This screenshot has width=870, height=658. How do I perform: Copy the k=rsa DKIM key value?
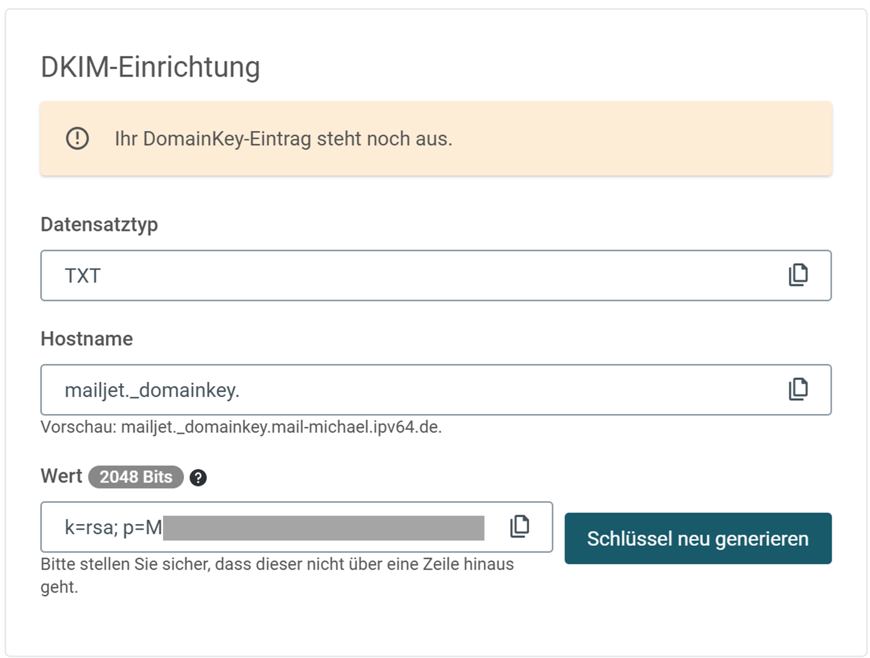pyautogui.click(x=519, y=526)
